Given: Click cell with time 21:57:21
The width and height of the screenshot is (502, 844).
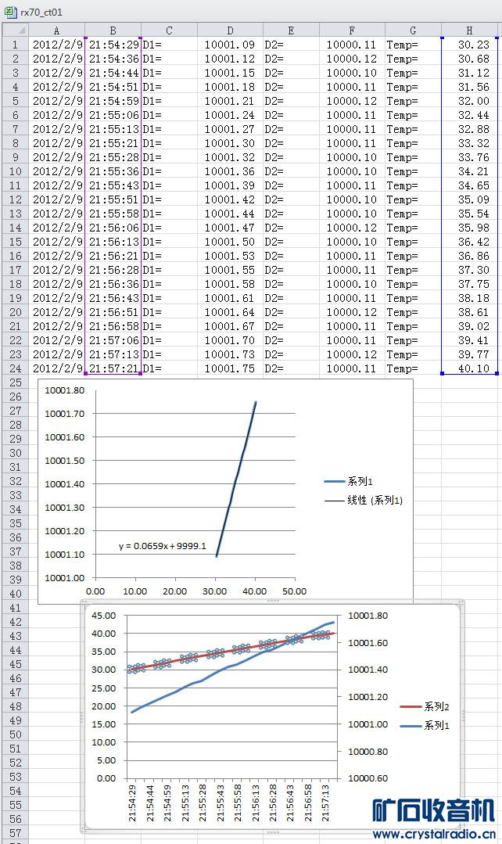Looking at the screenshot, I should click(113, 368).
